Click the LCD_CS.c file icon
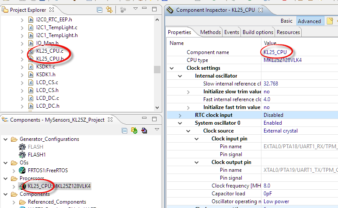Viewport: 338px width, 208px height. click(31, 82)
